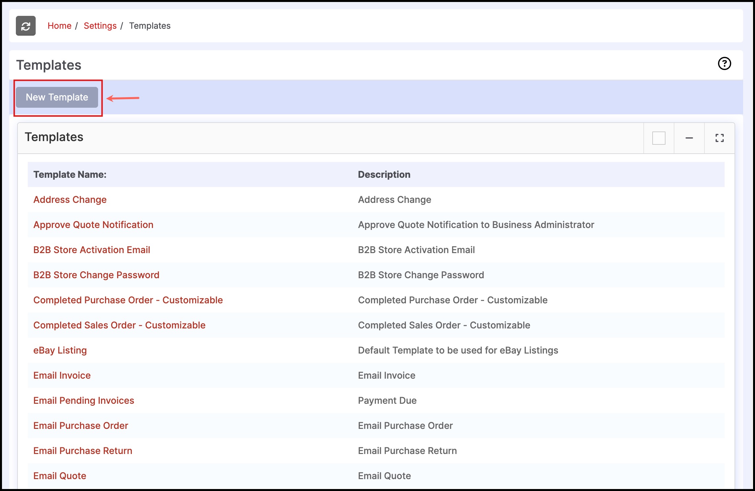Open Completed Purchase Order - Customizable template
The height and width of the screenshot is (491, 755).
pos(128,300)
